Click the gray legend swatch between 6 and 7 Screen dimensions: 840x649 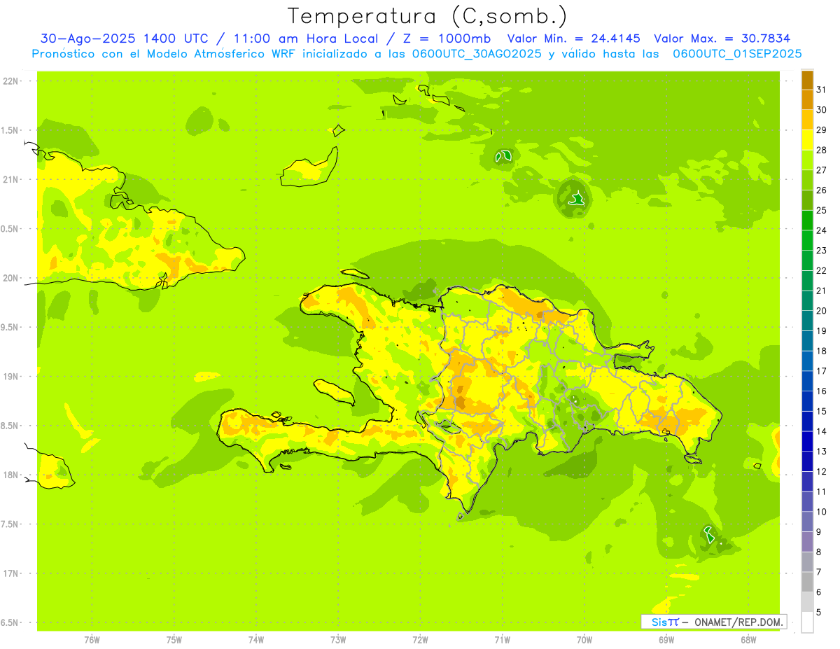[807, 582]
